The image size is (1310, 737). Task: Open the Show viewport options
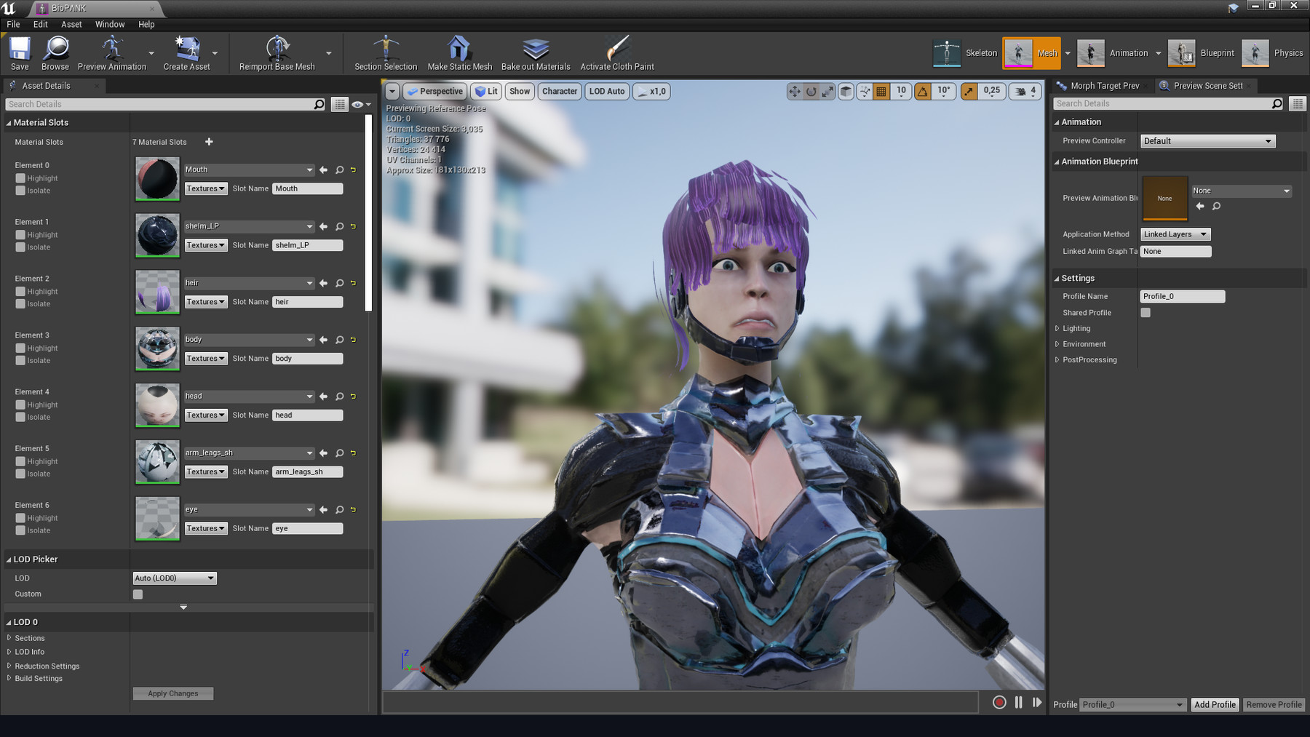[520, 92]
